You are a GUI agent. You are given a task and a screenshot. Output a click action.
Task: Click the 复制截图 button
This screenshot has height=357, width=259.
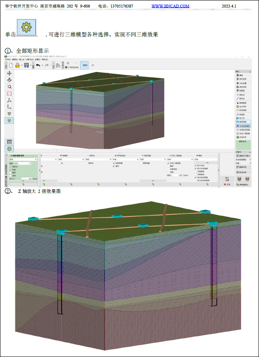tap(243, 185)
